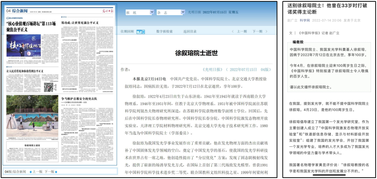Click the home indicator bar on the mobile screen
This screenshot has height=179, width=377.
click(330, 174)
